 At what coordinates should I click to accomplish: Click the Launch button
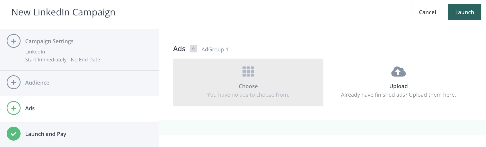(464, 12)
